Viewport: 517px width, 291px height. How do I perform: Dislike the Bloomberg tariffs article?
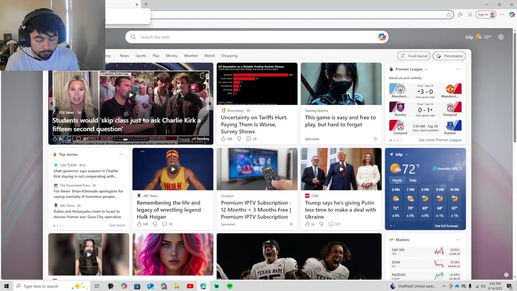[x=239, y=139]
